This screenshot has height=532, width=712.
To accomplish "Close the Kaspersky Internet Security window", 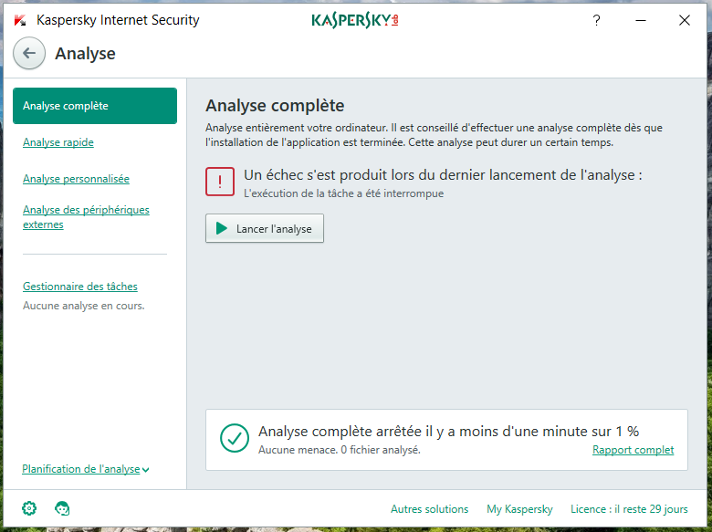I will point(685,20).
